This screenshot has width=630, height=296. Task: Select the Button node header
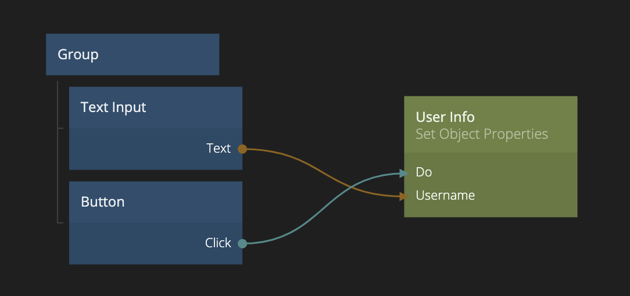[155, 202]
